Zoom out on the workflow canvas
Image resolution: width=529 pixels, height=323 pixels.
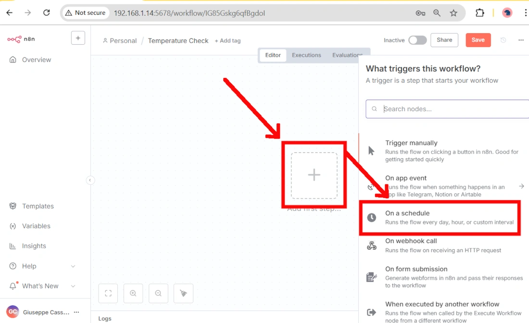(x=158, y=293)
